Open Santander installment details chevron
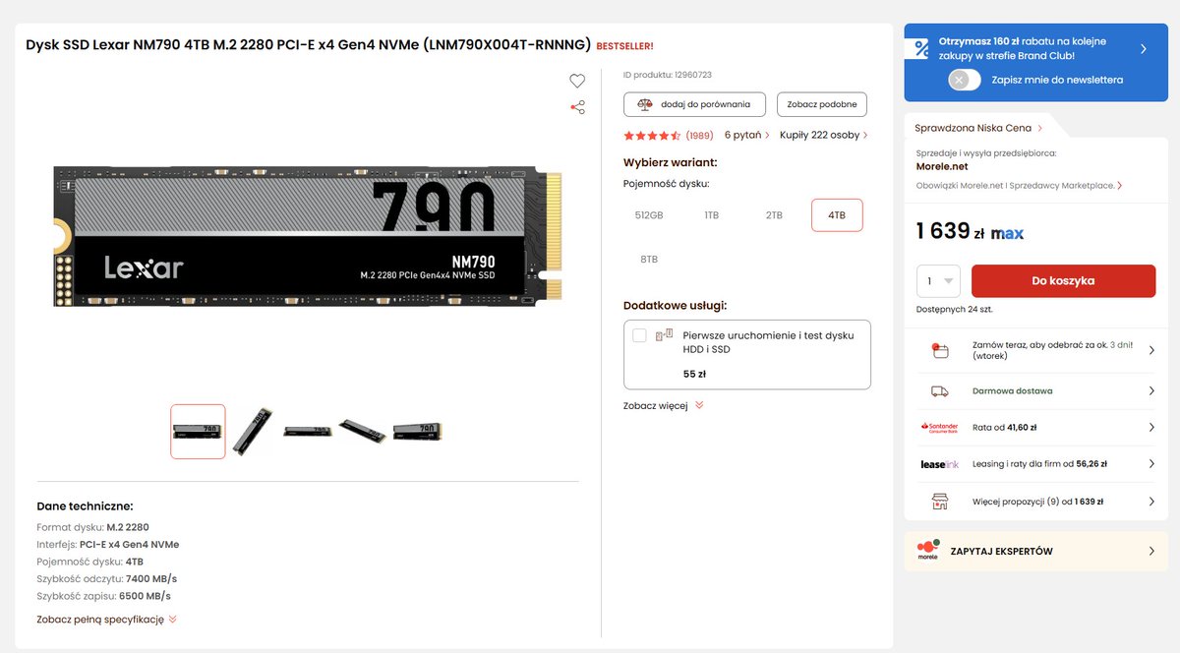 (1151, 428)
